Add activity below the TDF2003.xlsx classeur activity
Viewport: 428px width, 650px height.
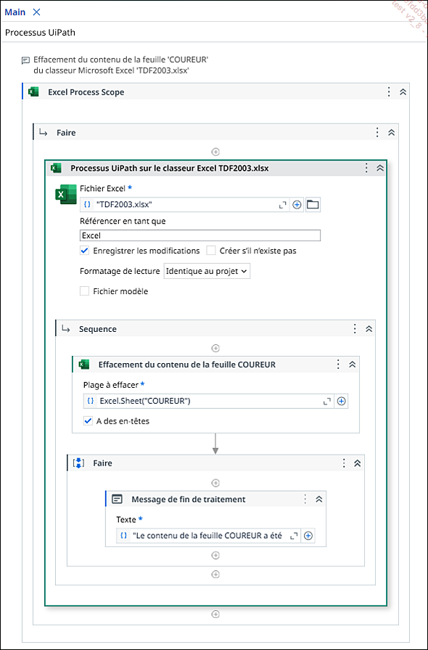[x=215, y=614]
